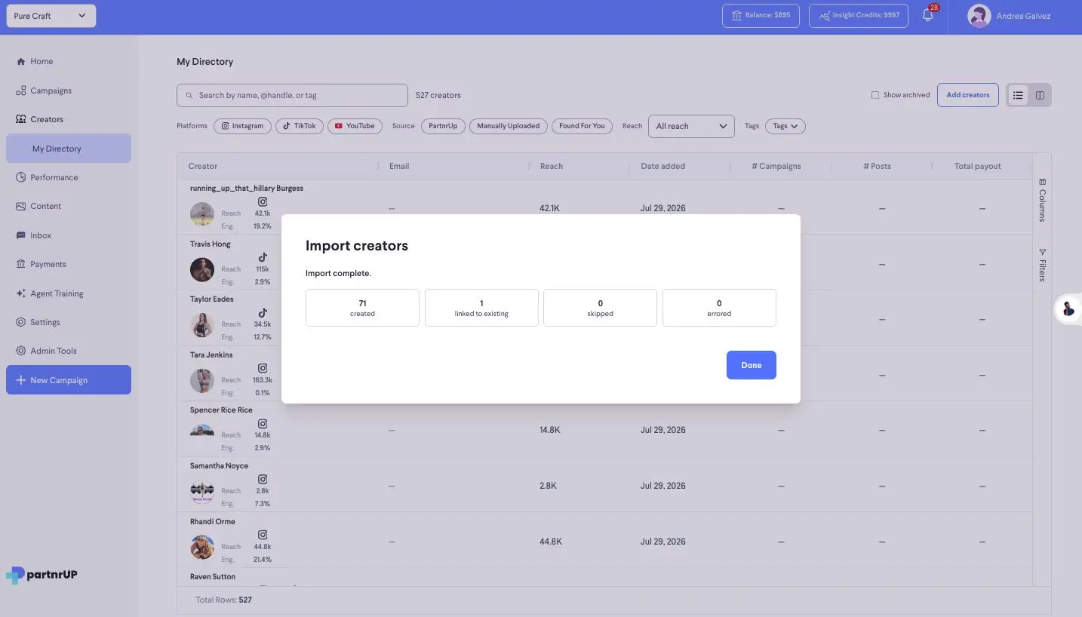Image resolution: width=1082 pixels, height=617 pixels.
Task: Click the Content image icon
Action: (x=21, y=206)
